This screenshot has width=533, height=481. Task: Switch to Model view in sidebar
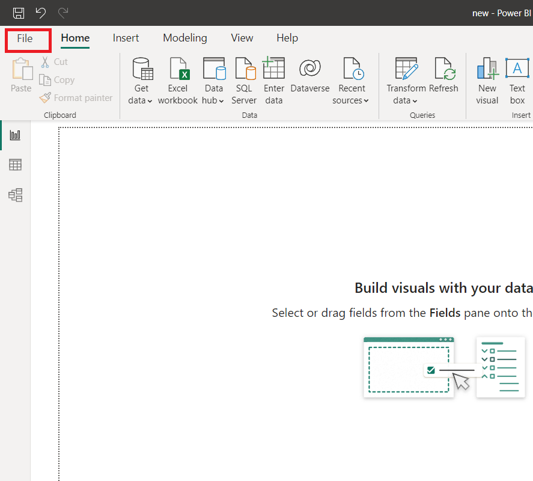15,195
